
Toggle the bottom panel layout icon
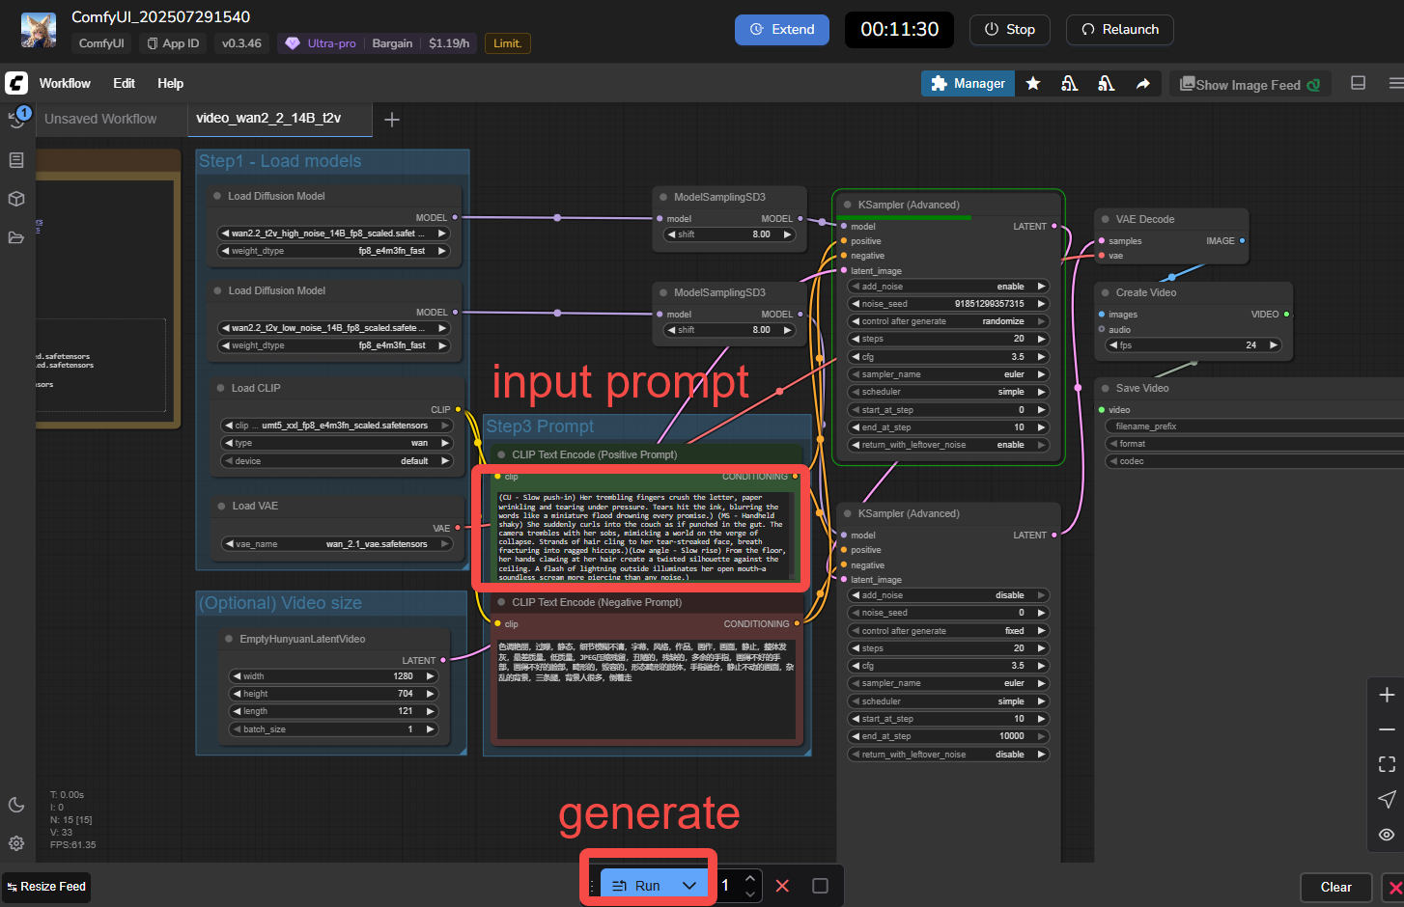click(1358, 83)
